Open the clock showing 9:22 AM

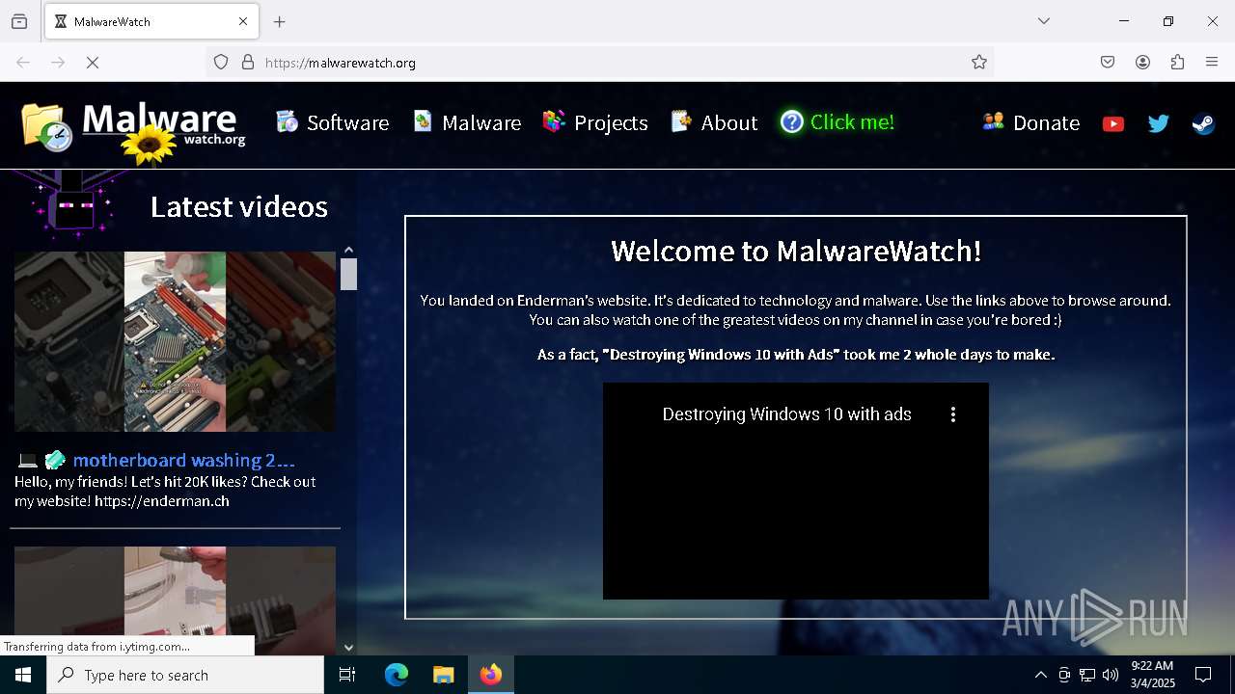click(x=1152, y=675)
